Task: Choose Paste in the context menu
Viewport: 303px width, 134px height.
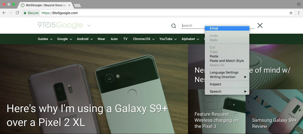Action: coord(227,56)
